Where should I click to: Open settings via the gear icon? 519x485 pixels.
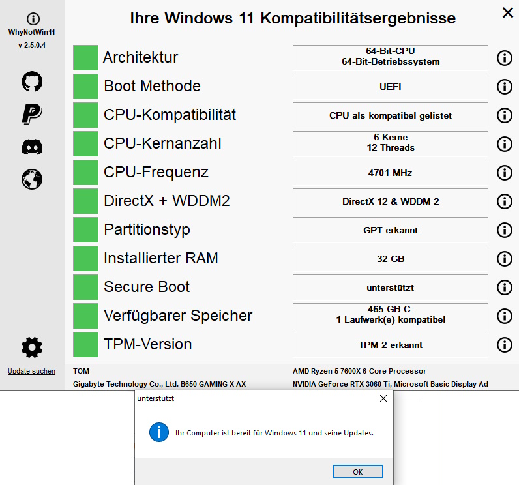click(32, 347)
